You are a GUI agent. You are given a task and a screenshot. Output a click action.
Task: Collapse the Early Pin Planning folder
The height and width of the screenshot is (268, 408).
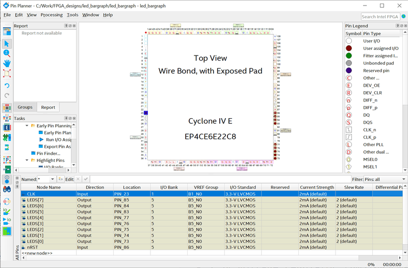point(27,125)
